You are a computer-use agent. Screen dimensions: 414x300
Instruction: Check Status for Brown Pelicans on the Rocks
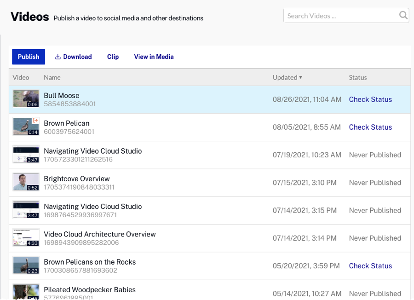click(370, 266)
